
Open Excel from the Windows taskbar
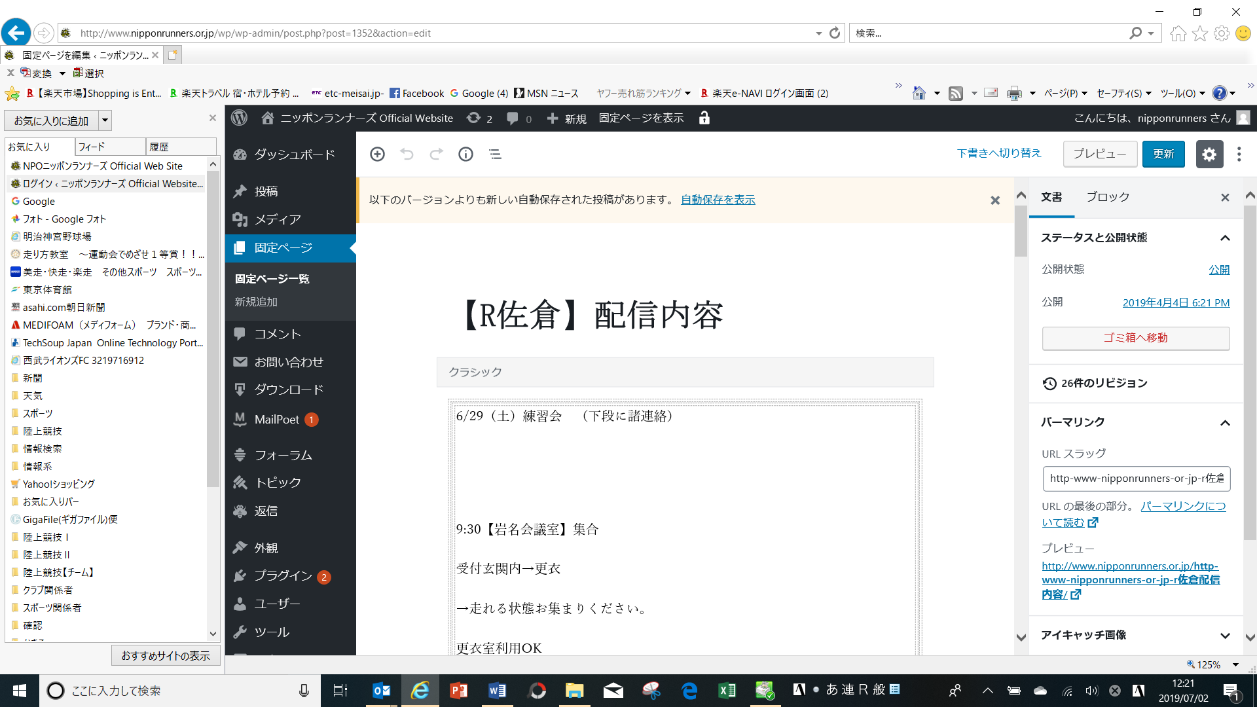[x=727, y=691]
